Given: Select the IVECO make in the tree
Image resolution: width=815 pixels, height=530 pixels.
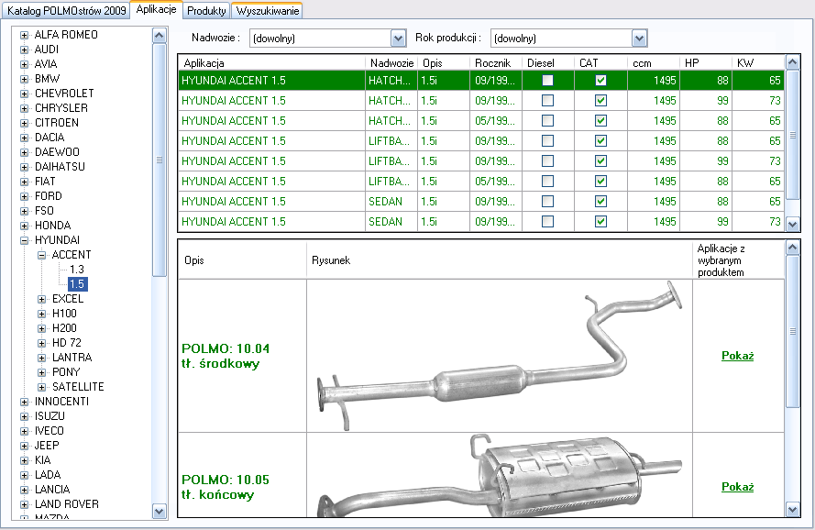Looking at the screenshot, I should click(50, 431).
